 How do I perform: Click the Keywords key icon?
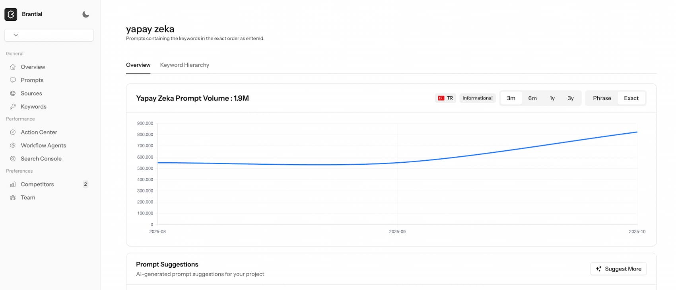click(13, 107)
